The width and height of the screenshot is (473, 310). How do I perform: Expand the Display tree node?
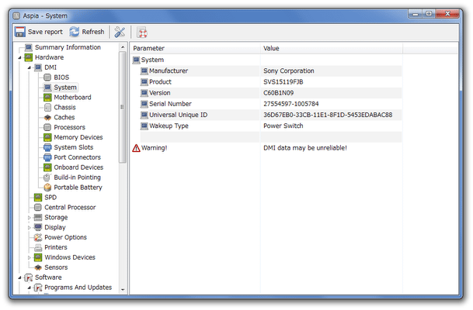tap(30, 228)
